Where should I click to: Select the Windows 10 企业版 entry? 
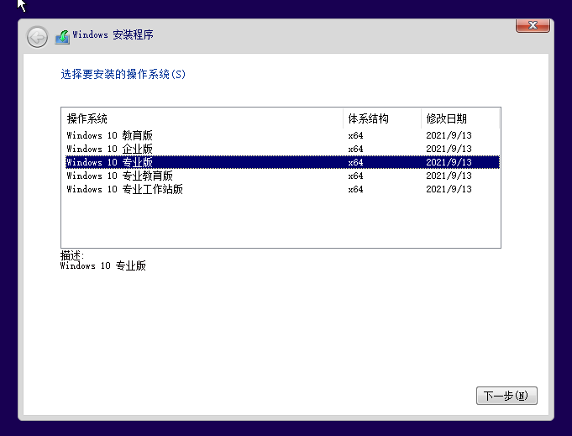click(110, 149)
